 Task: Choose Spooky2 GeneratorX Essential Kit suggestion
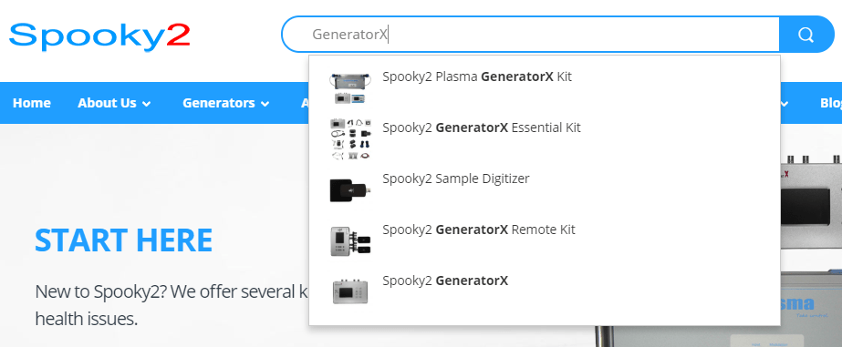[545, 139]
